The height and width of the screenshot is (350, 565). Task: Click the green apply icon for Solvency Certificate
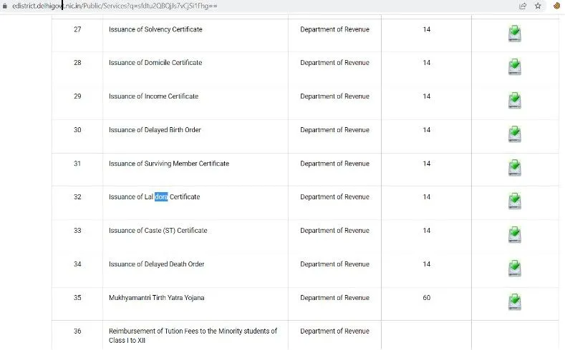tap(513, 33)
